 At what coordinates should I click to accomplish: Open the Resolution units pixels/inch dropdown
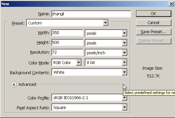(106, 53)
